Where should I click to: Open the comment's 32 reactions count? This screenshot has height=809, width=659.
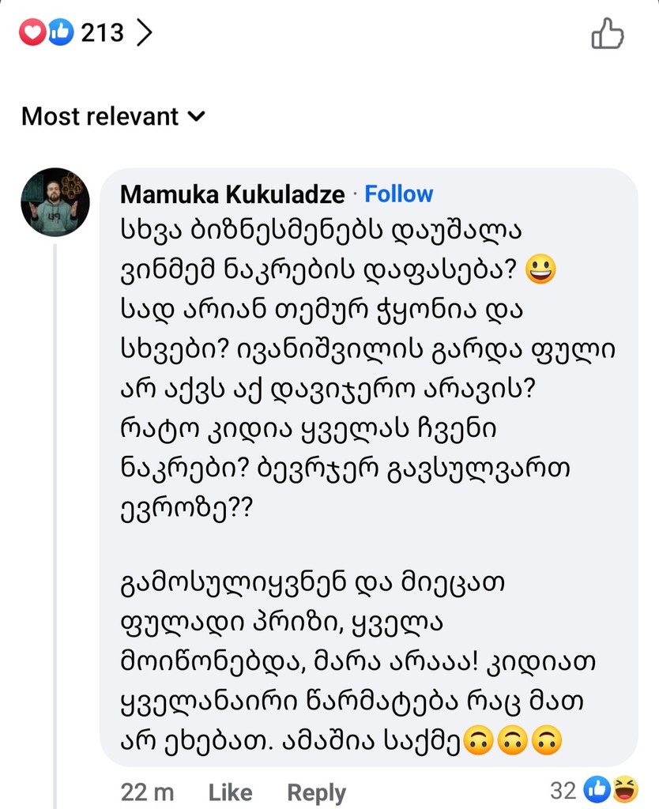[x=563, y=788]
